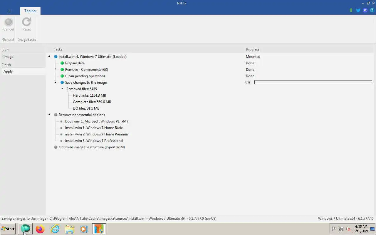
Task: Click the small dot beside boot.wim 1
Action: [x=61, y=121]
